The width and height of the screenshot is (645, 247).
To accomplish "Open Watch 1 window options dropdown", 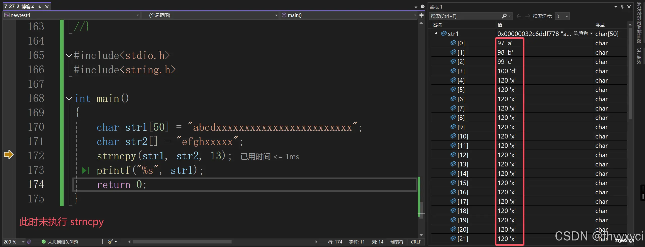I will [616, 7].
